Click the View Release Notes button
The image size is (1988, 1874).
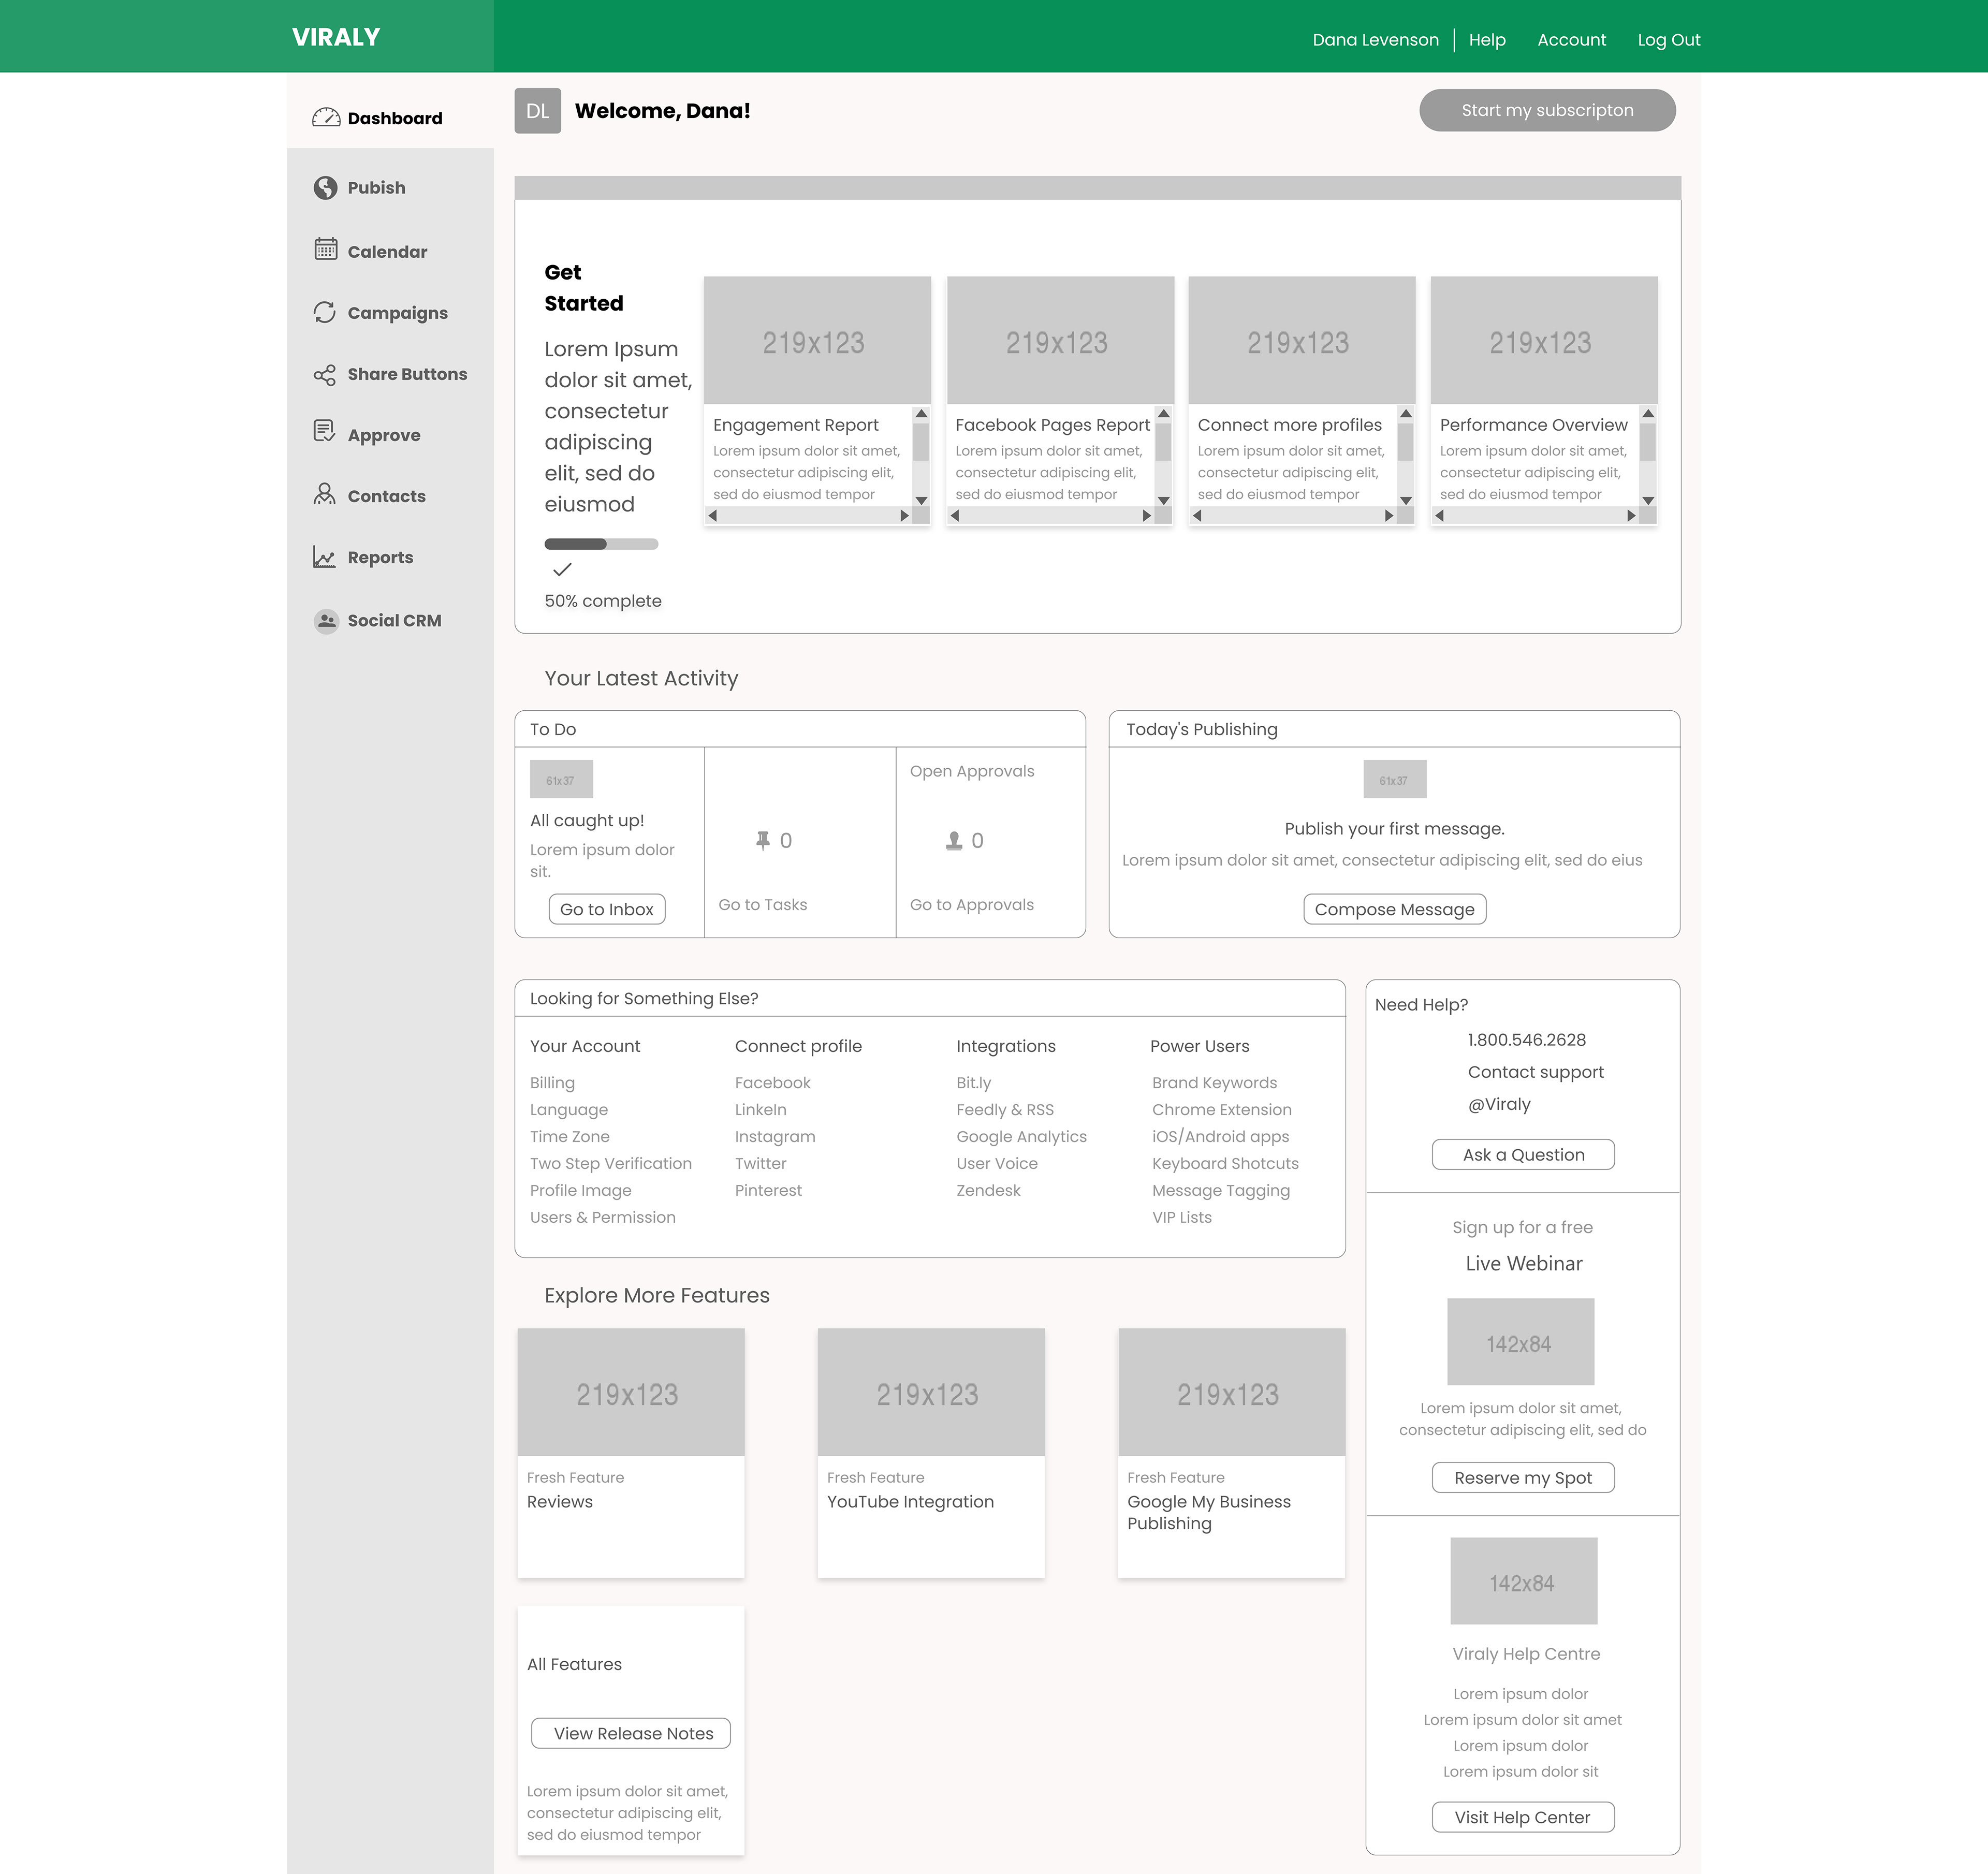(x=631, y=1733)
